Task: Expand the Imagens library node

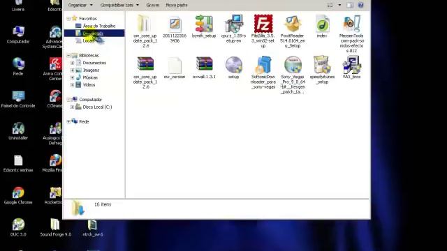Action: coord(73,70)
